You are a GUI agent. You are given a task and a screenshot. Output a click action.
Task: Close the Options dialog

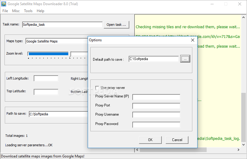[x=192, y=40]
